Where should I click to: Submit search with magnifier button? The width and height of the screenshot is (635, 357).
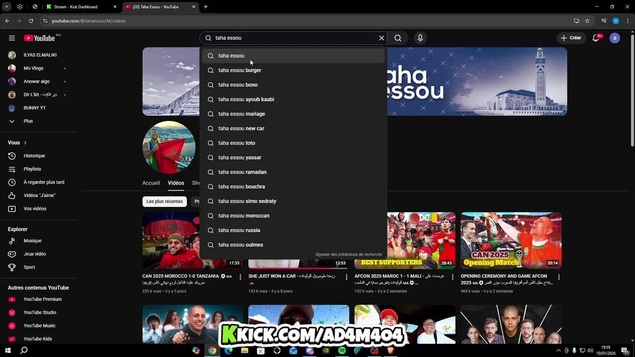point(398,38)
